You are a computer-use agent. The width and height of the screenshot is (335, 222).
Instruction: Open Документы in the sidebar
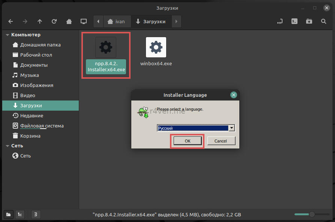point(34,65)
